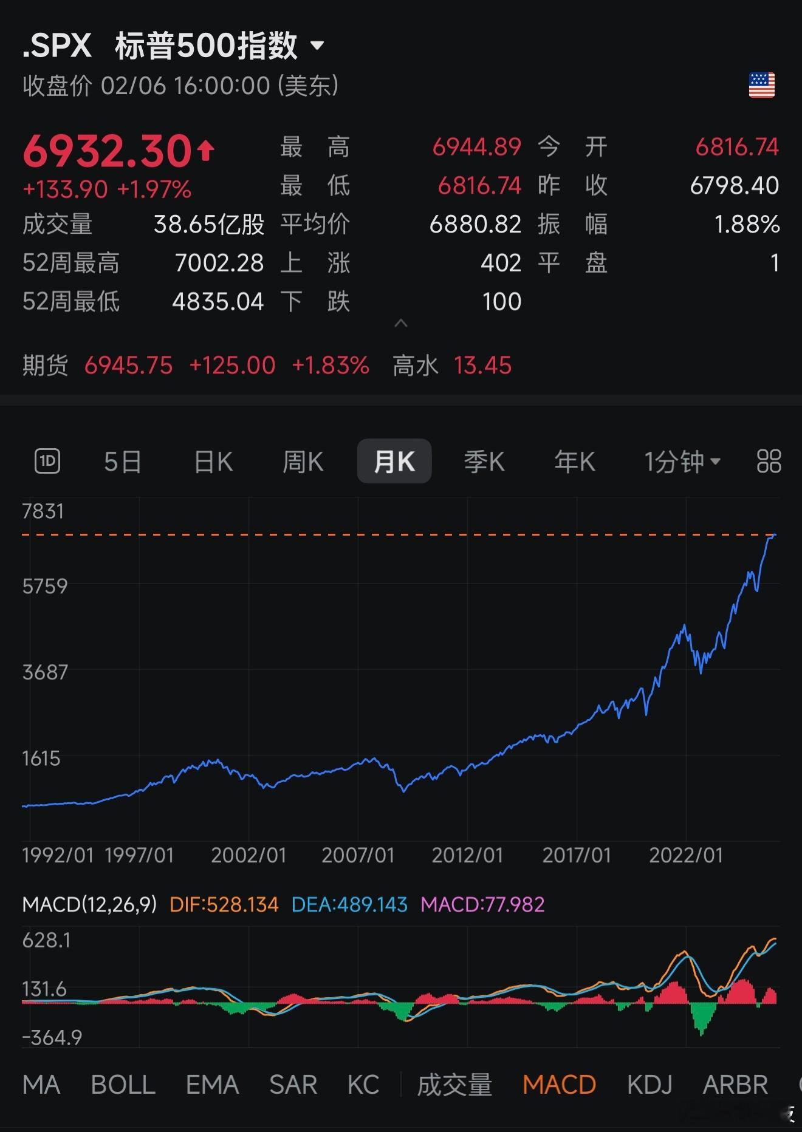Select the 1D intraday chart icon
Image resolution: width=802 pixels, height=1132 pixels.
(47, 462)
